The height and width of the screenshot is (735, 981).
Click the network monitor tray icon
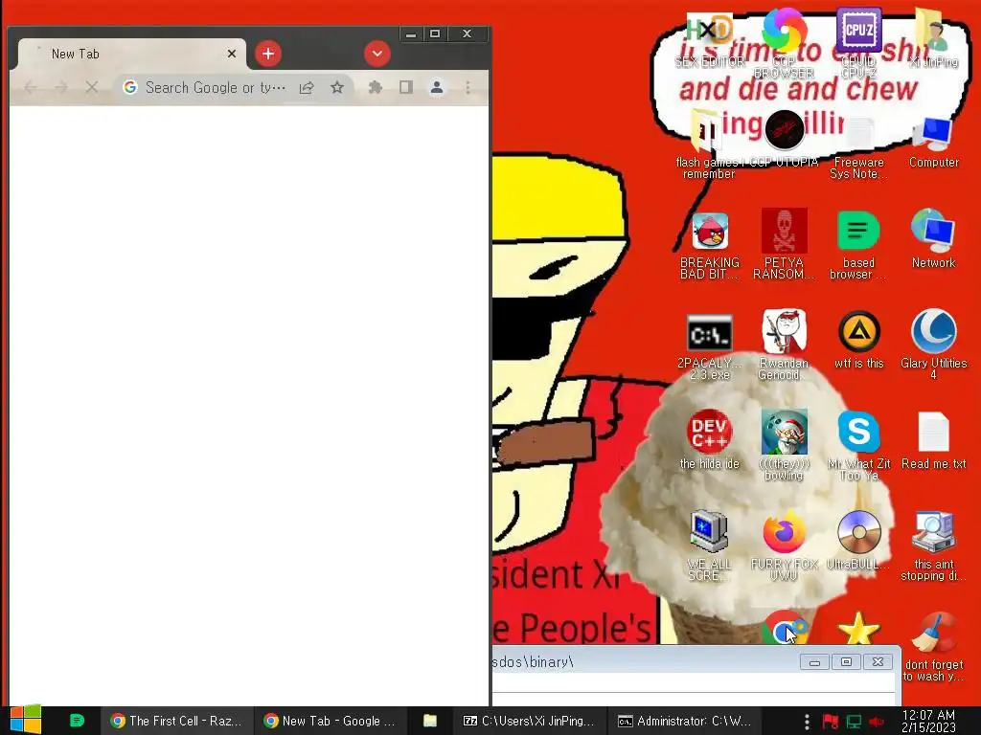854,722
